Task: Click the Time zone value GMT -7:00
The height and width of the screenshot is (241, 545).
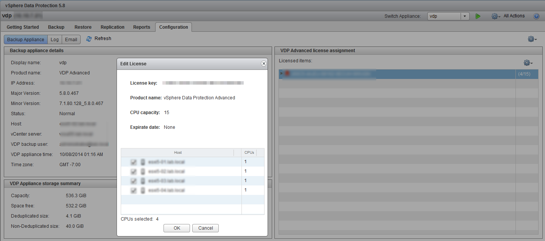Action: (70, 165)
